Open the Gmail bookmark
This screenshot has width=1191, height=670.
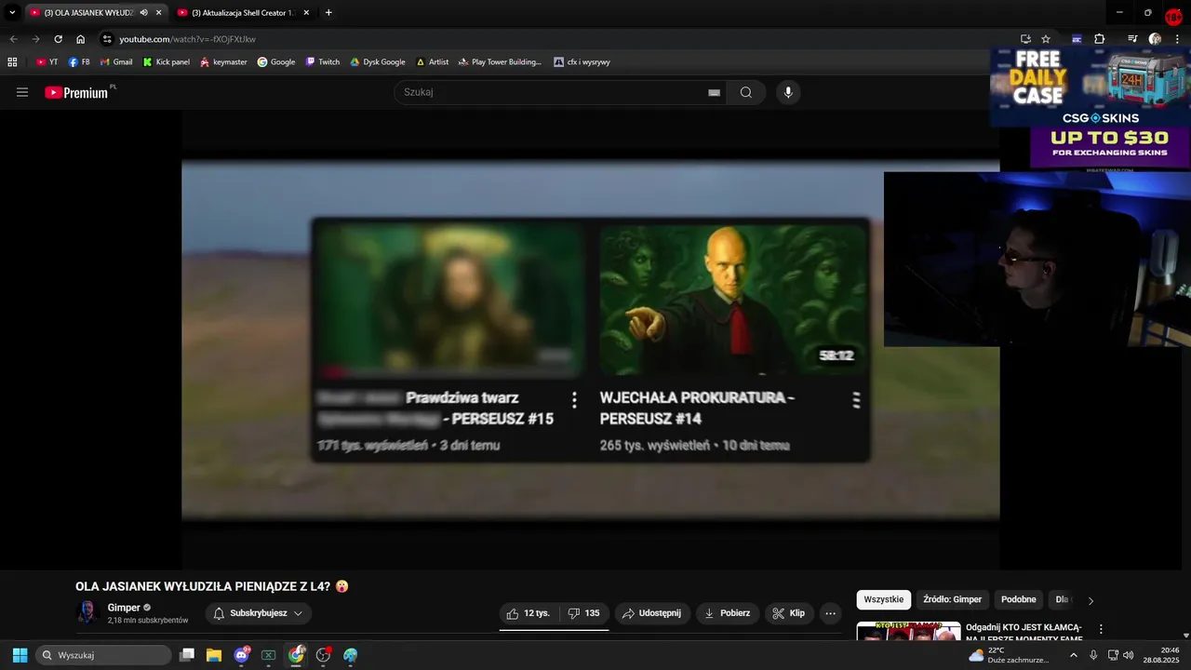(116, 62)
